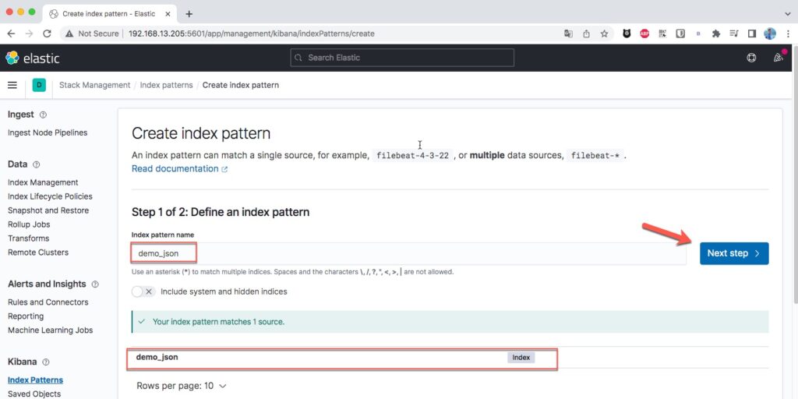798x399 pixels.
Task: Click the QR code extension icon
Action: pyautogui.click(x=662, y=34)
